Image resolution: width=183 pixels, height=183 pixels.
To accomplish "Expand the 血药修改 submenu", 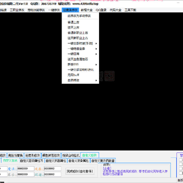I will pos(80,80).
